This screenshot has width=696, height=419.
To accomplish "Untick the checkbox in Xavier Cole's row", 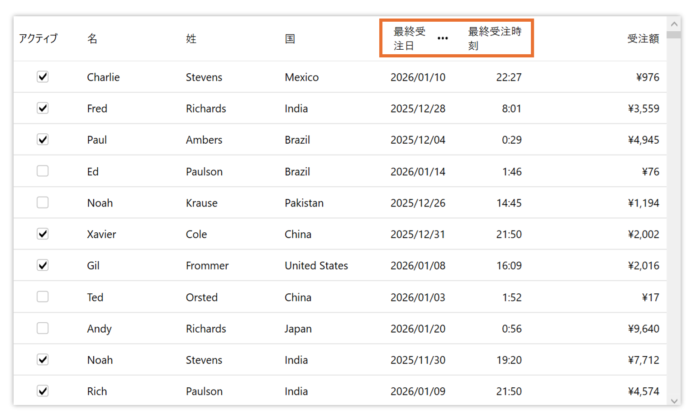I will 43,234.
